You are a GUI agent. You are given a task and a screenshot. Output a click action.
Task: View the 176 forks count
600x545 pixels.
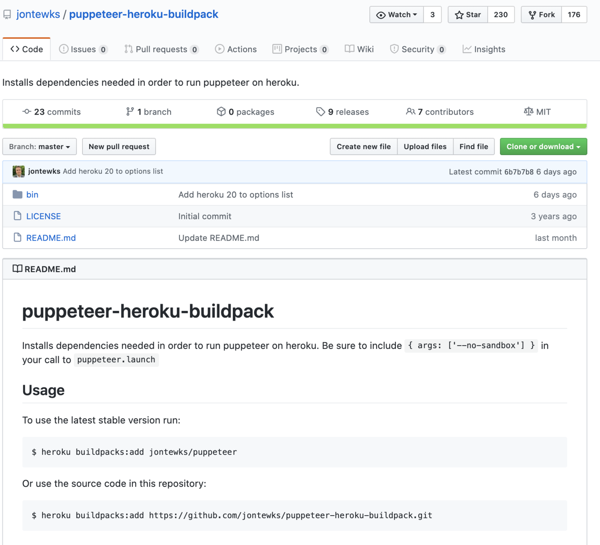(574, 15)
